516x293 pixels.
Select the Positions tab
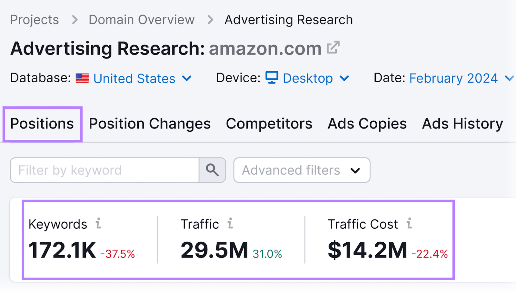[42, 124]
